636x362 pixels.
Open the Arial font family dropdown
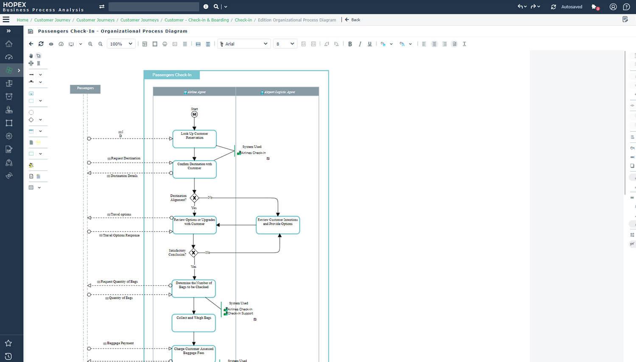coord(244,44)
